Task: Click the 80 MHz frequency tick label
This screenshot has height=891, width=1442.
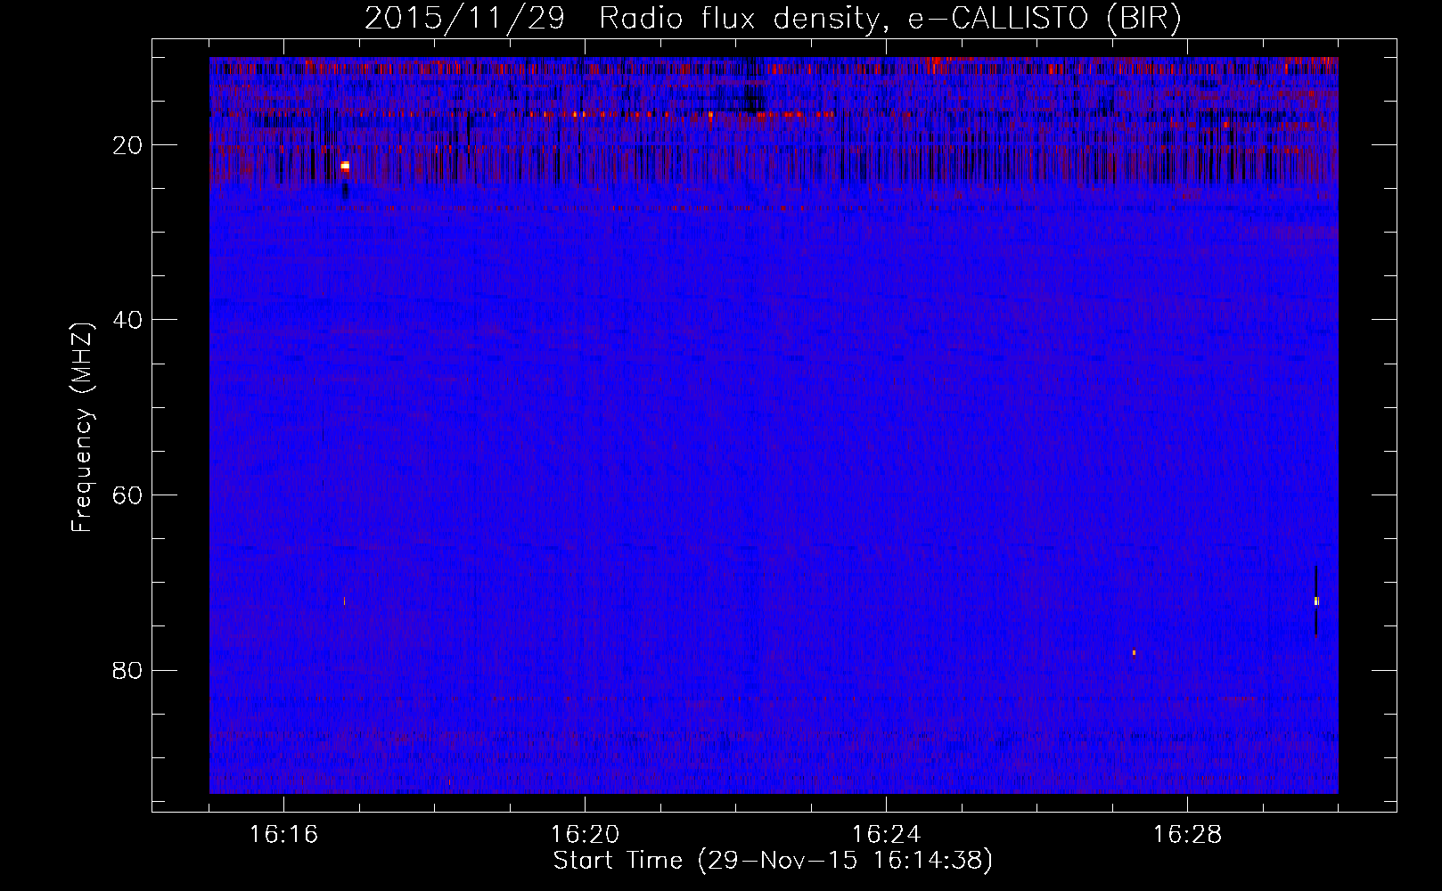Action: click(128, 670)
